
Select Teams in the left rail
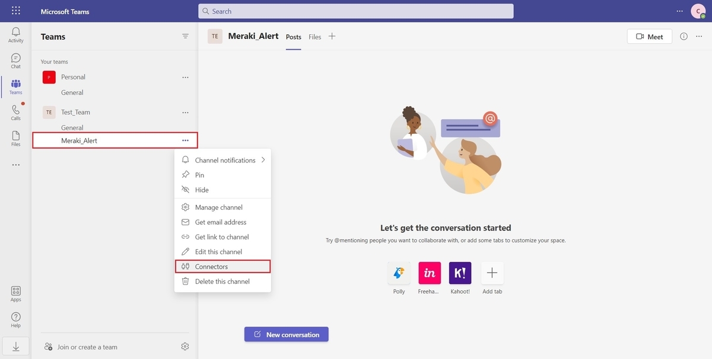tap(16, 87)
